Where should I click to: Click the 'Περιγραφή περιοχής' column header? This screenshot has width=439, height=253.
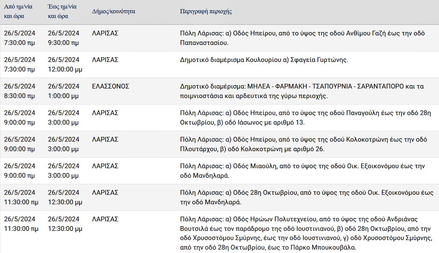[206, 11]
